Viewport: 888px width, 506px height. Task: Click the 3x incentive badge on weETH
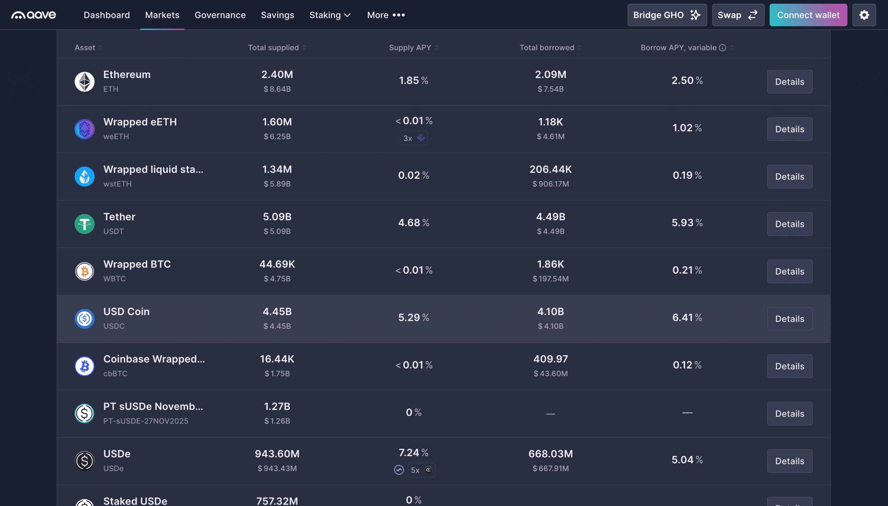click(x=413, y=138)
